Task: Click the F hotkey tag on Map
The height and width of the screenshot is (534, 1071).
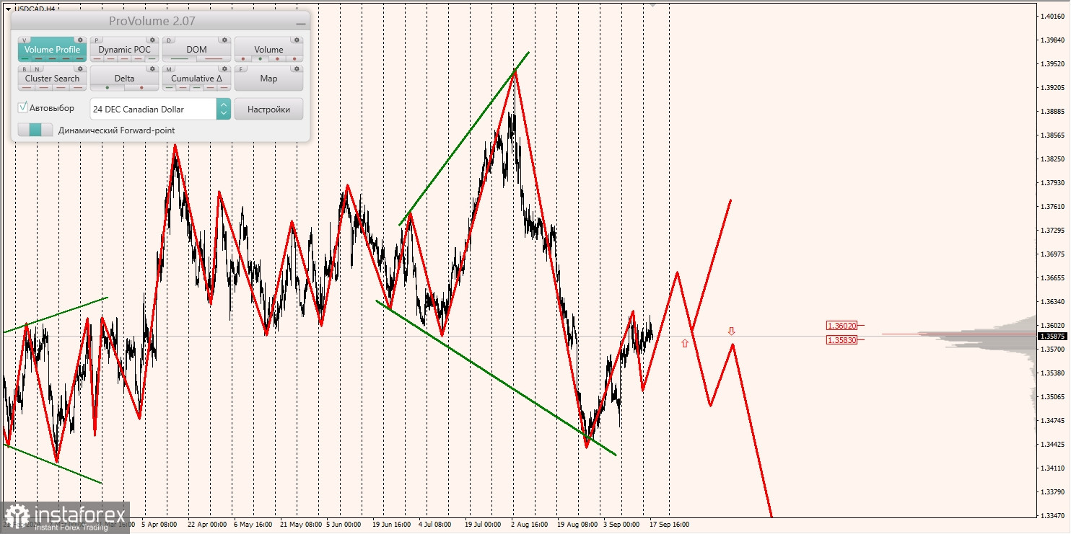Action: click(x=242, y=69)
